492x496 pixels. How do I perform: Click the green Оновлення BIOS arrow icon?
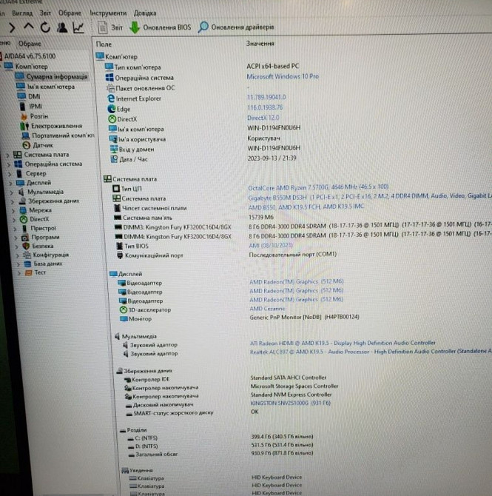pos(135,27)
